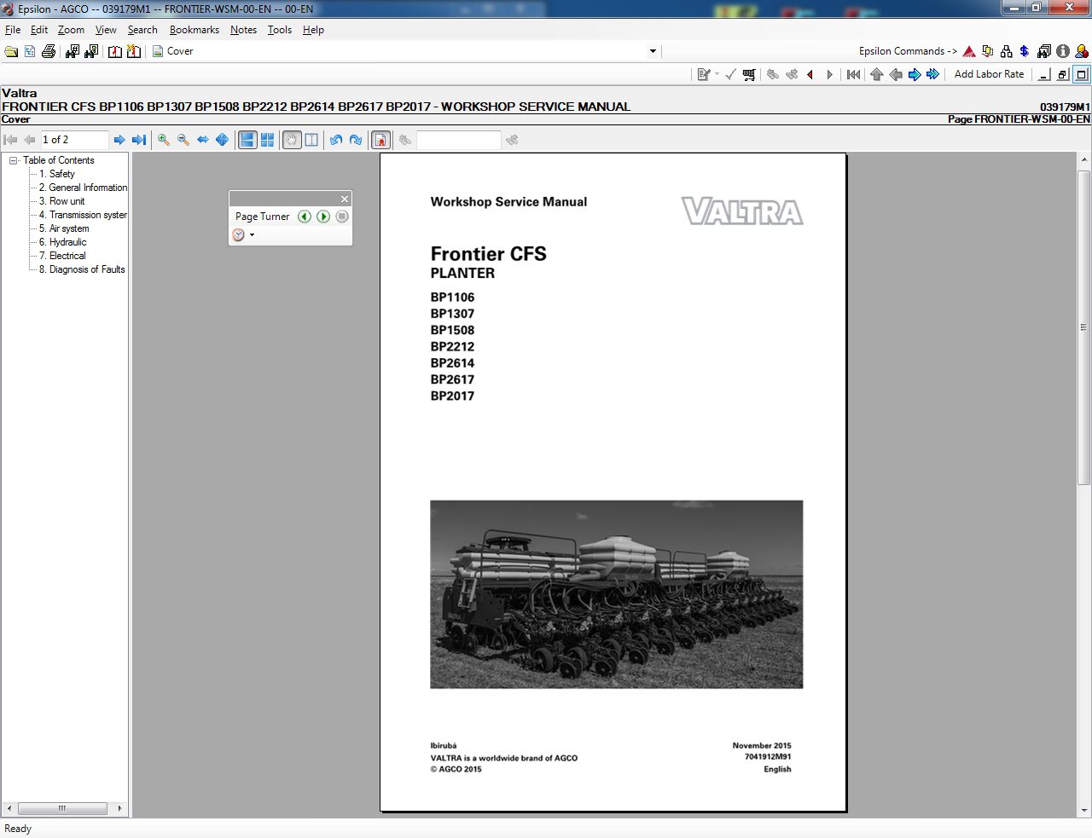1092x838 pixels.
Task: Open the File menu
Action: click(13, 30)
